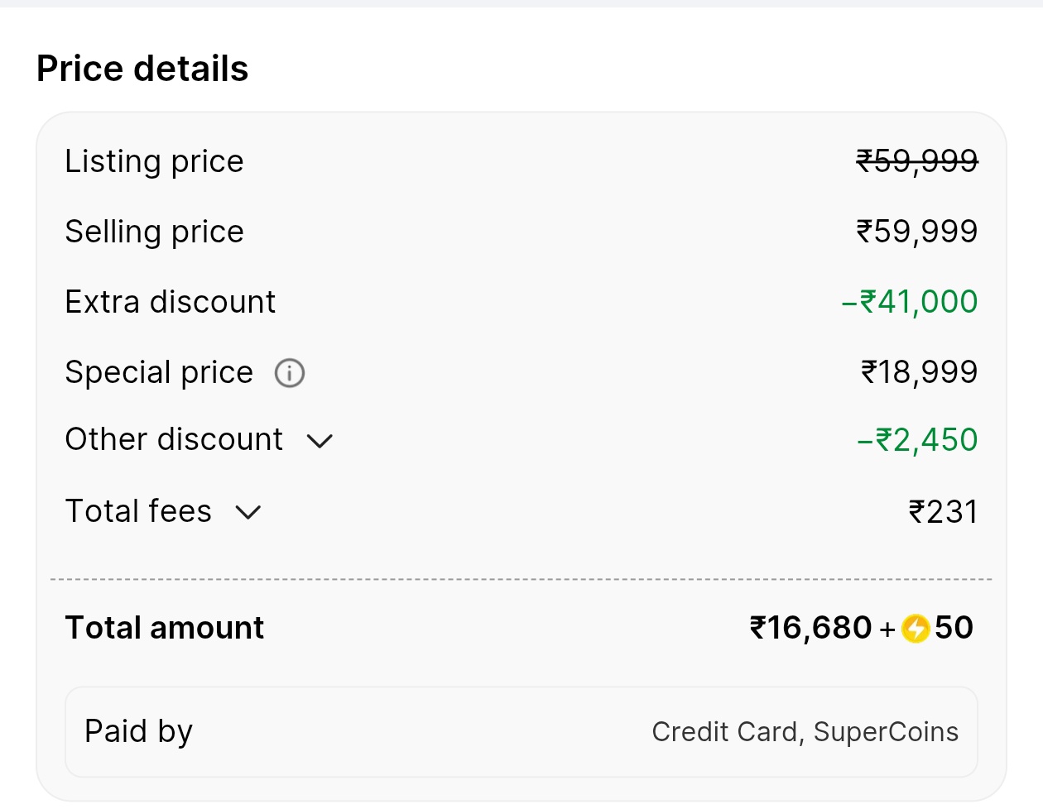Click the Extra discount label
1043x809 pixels.
click(x=170, y=302)
